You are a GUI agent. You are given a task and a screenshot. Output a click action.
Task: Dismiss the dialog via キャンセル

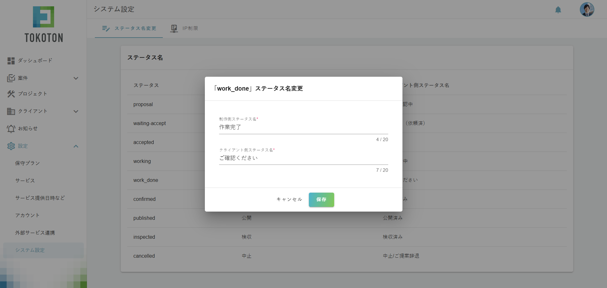click(x=289, y=199)
